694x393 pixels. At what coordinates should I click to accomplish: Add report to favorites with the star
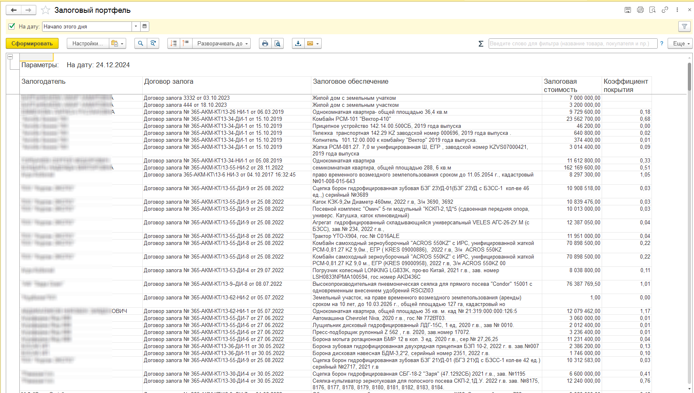(45, 10)
